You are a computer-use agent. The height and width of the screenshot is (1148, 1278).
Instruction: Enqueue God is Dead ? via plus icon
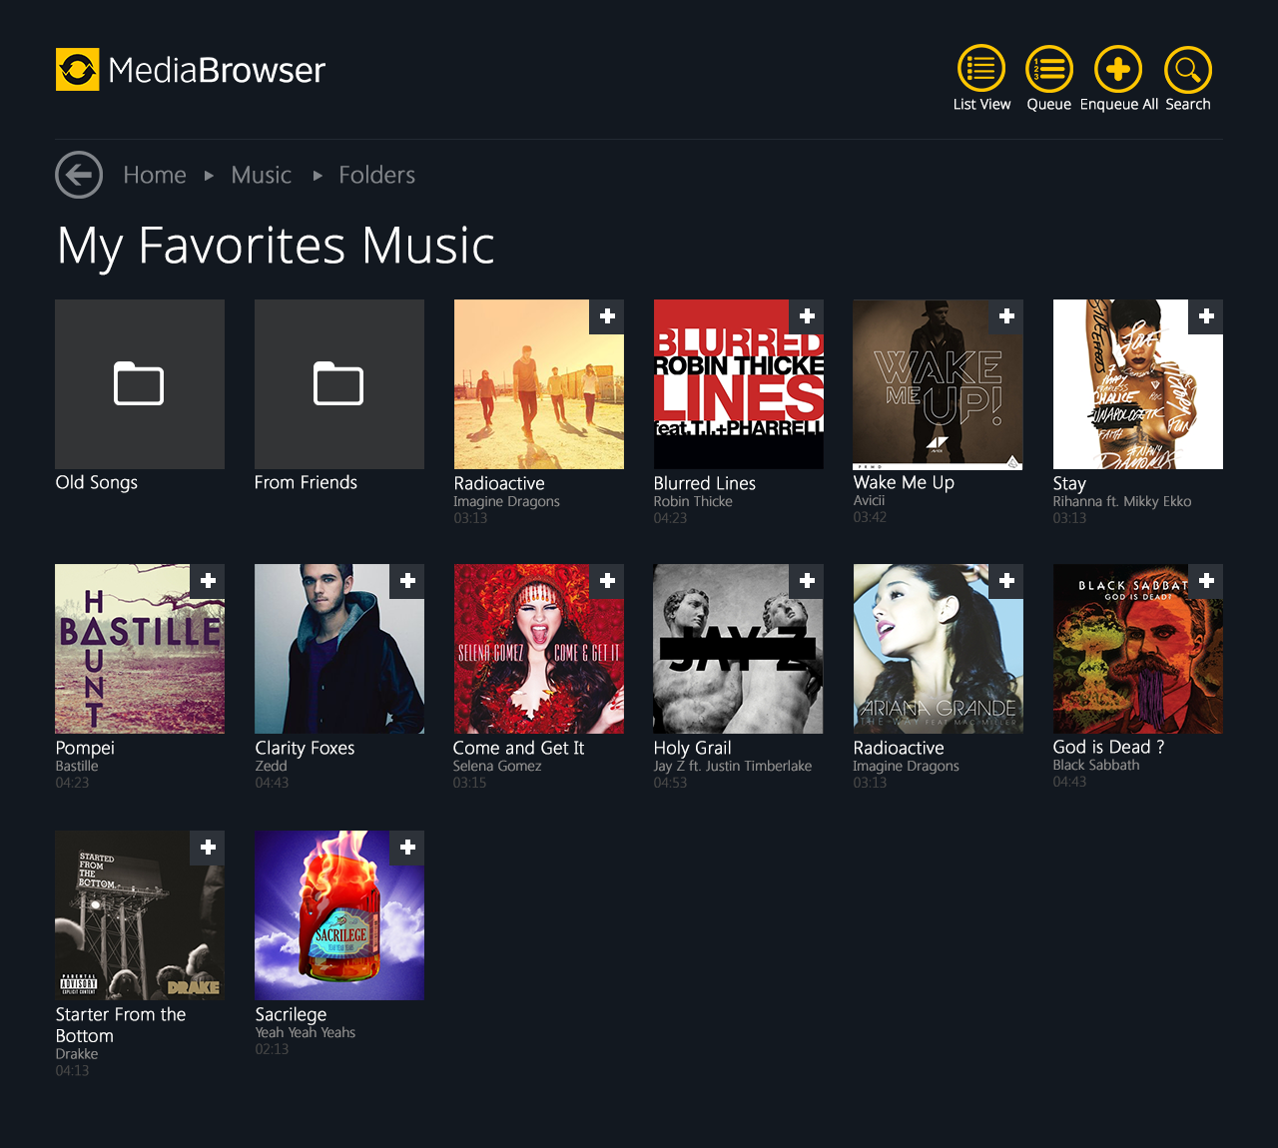pyautogui.click(x=1206, y=581)
